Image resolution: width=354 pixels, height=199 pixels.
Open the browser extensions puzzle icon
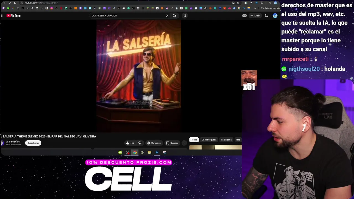pos(262,3)
